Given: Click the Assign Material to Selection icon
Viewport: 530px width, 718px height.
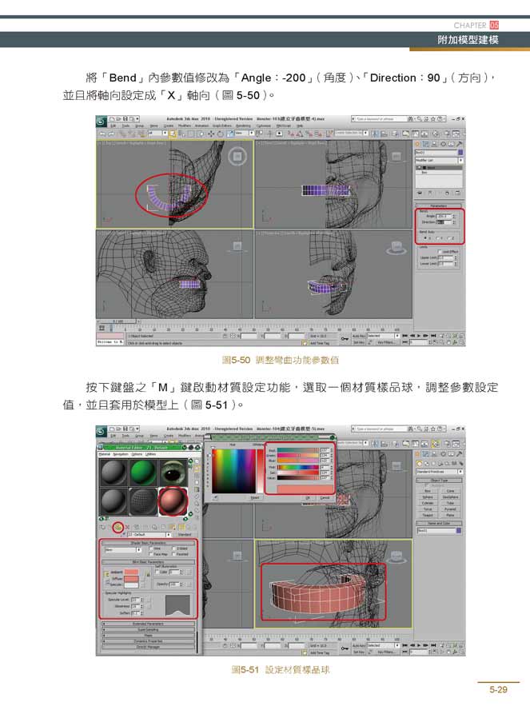Looking at the screenshot, I should point(118,528).
